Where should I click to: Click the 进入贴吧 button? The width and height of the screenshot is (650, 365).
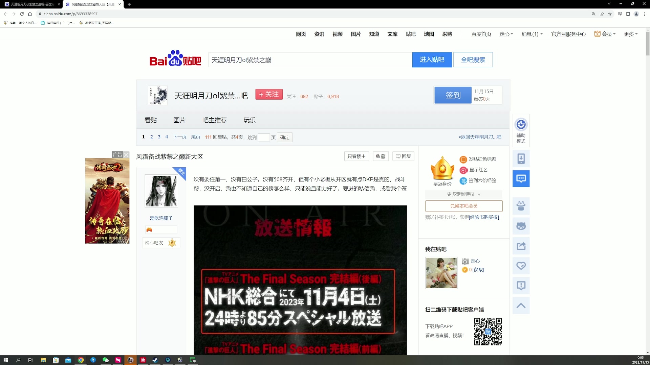coord(432,59)
